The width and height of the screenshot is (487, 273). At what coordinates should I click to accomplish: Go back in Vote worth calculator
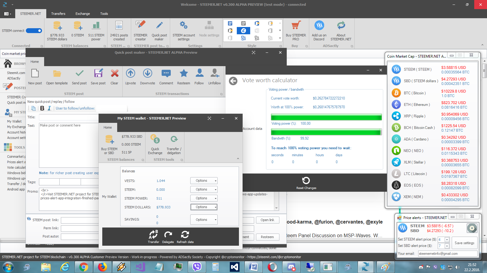pyautogui.click(x=233, y=81)
